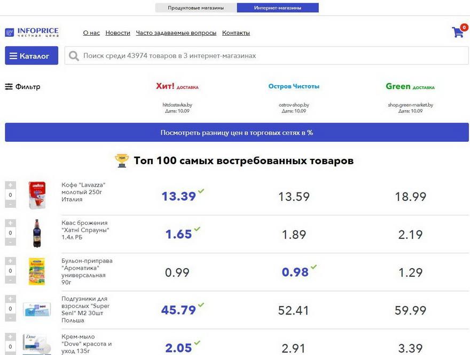Select the 59.99 diapers price
Screen dimensions: 470x355
pos(410,310)
